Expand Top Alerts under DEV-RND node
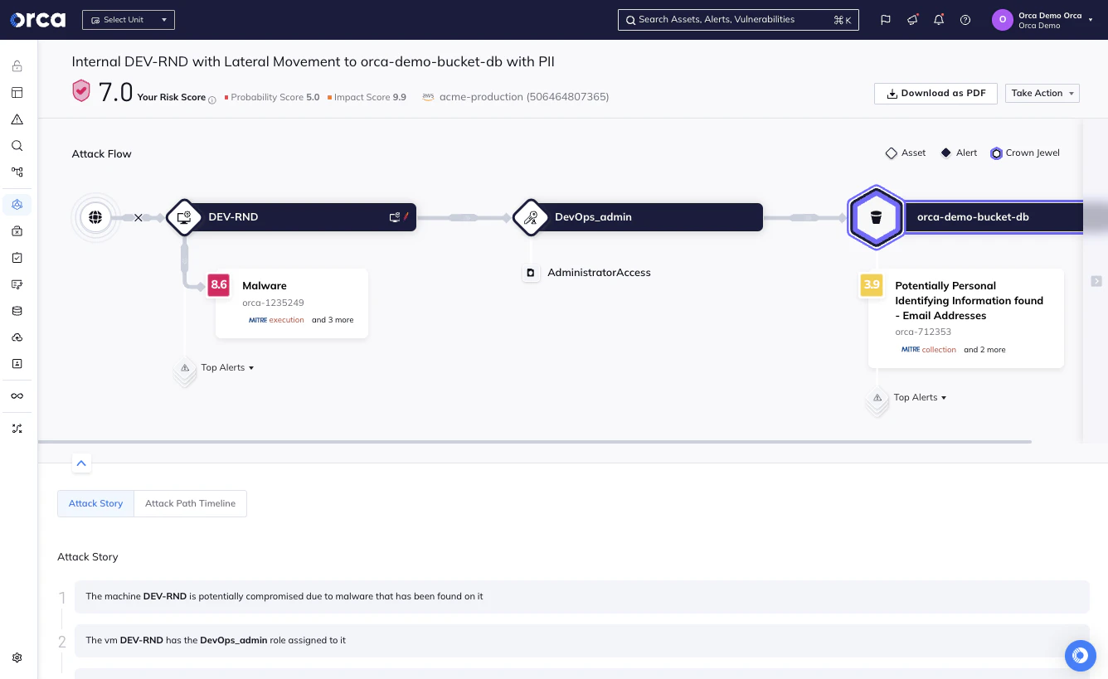Screen dimensions: 1108x679 point(226,366)
